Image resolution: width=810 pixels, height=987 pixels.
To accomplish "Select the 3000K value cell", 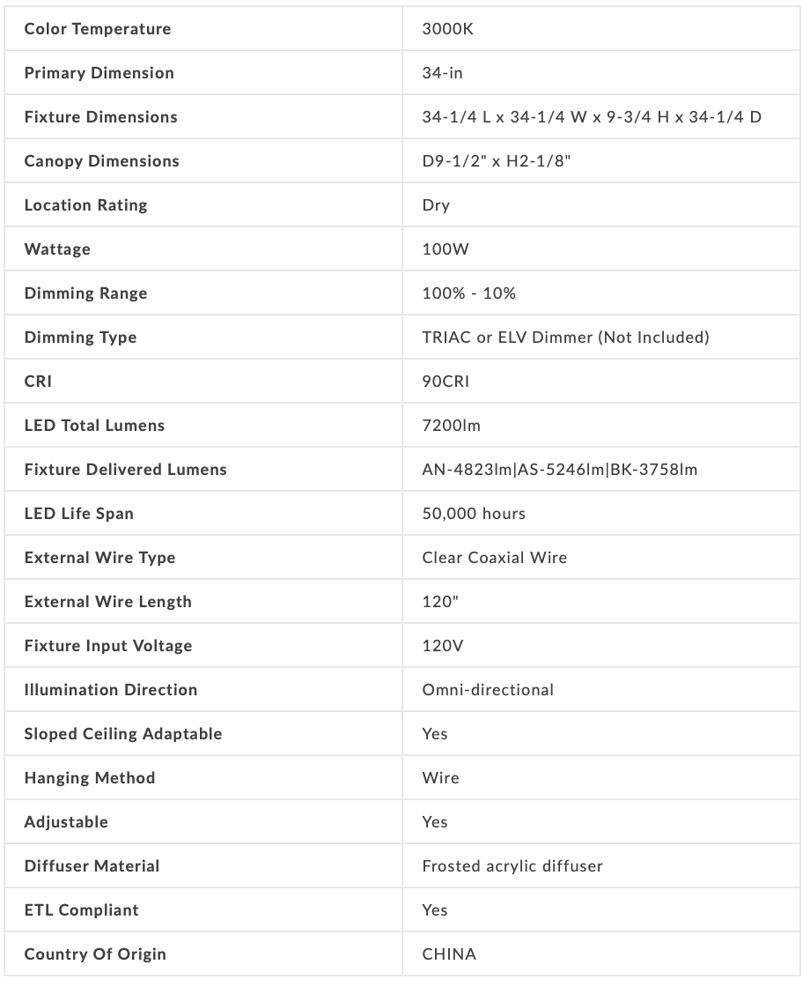I will (x=450, y=29).
